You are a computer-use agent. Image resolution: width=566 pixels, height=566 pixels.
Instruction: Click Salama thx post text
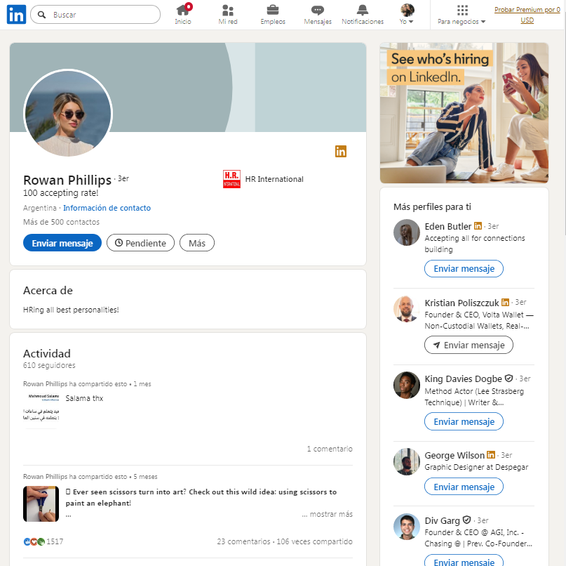[84, 398]
